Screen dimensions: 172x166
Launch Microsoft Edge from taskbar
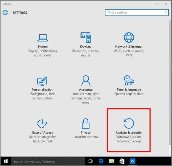click(x=101, y=161)
